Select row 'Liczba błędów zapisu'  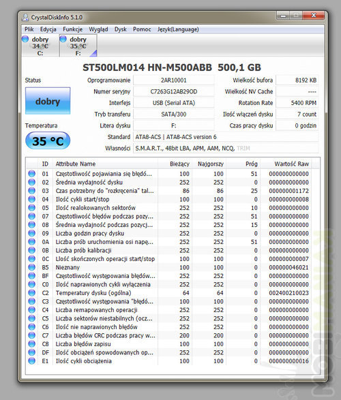pos(169,344)
